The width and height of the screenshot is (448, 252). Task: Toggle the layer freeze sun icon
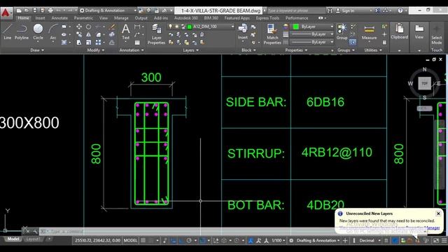(176, 27)
